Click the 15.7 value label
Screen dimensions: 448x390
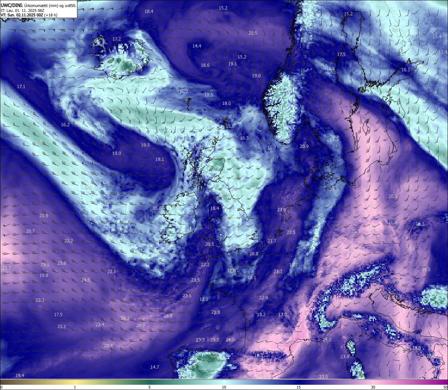[272, 147]
